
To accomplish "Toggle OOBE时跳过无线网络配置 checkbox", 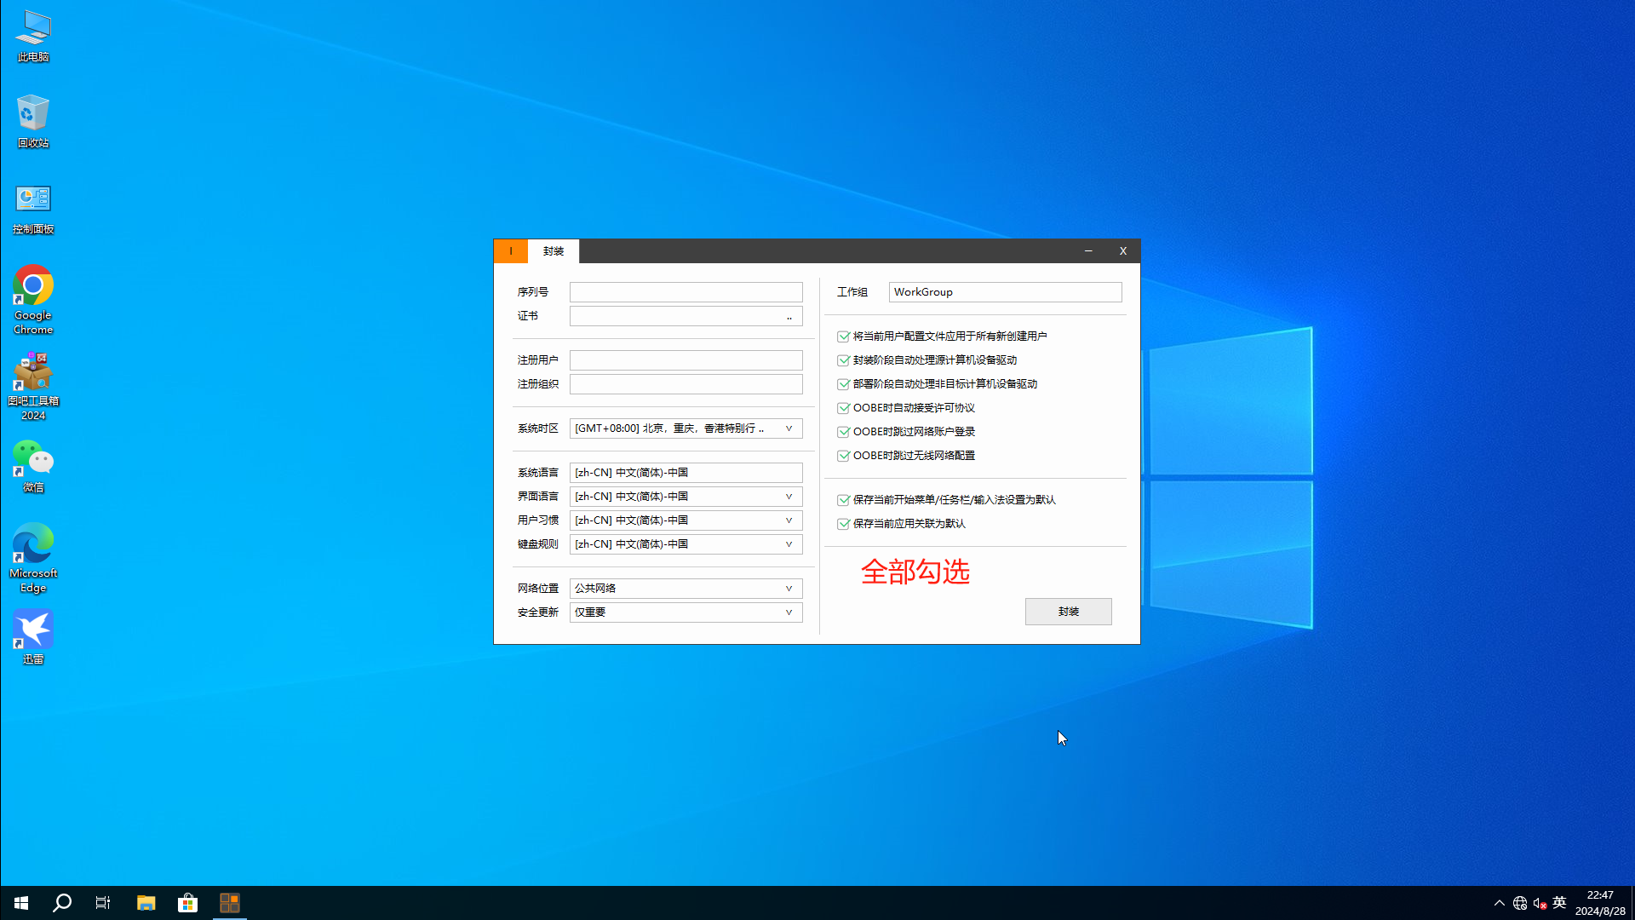I will (843, 456).
